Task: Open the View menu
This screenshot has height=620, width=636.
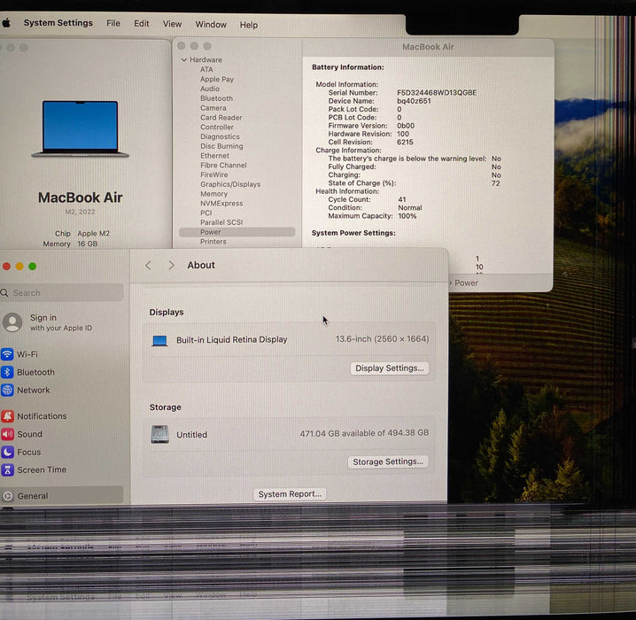Action: [172, 24]
